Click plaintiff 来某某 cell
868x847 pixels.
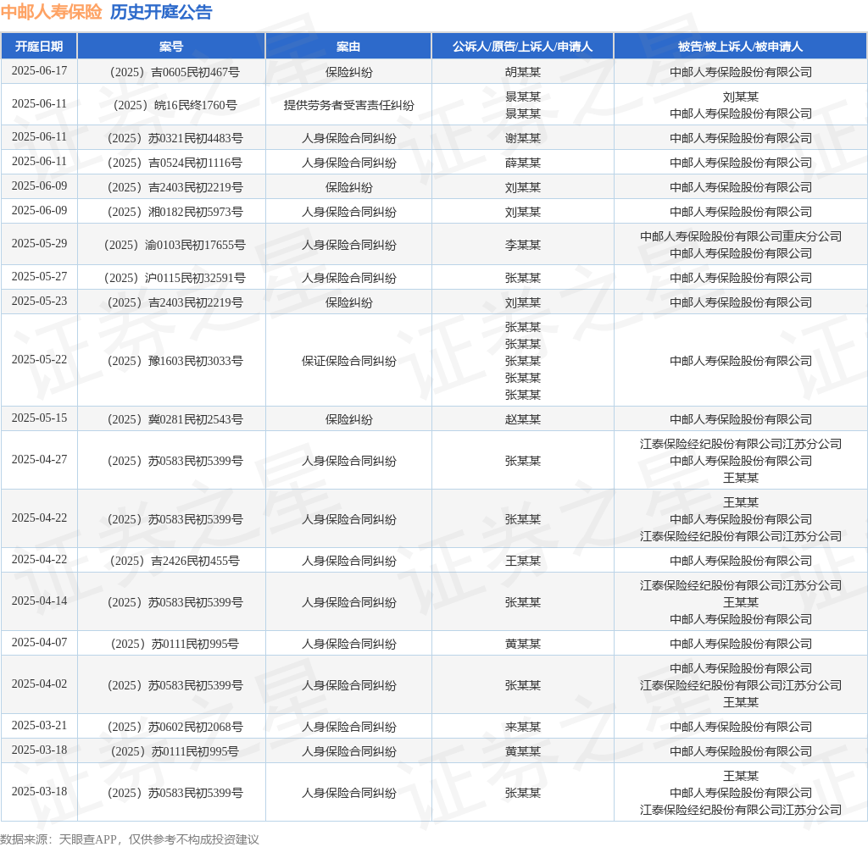click(522, 727)
